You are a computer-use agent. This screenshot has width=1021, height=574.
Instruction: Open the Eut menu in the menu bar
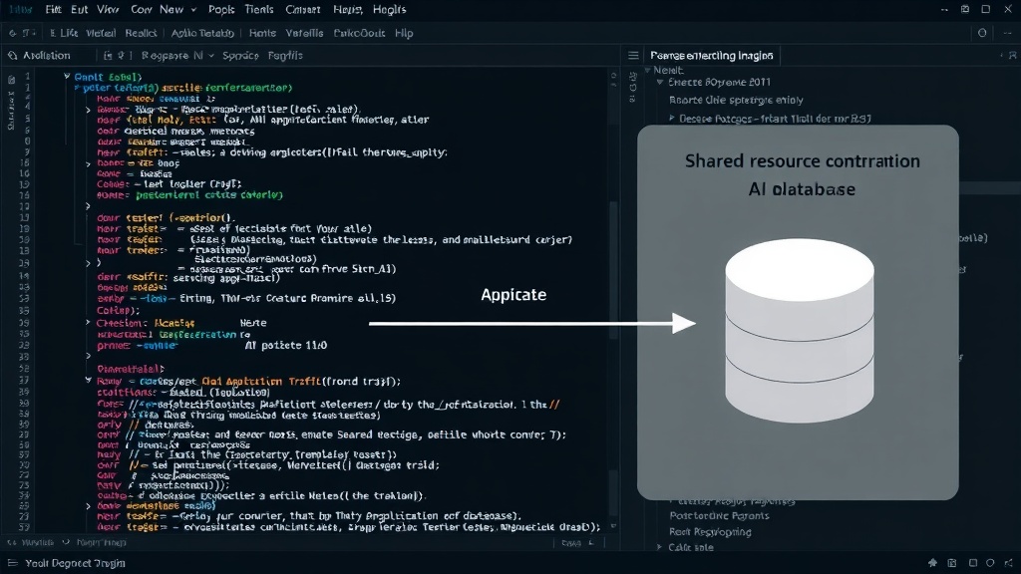tap(80, 9)
